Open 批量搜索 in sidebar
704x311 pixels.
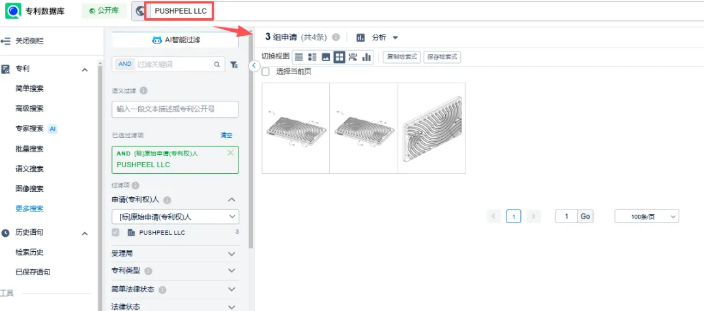point(29,149)
